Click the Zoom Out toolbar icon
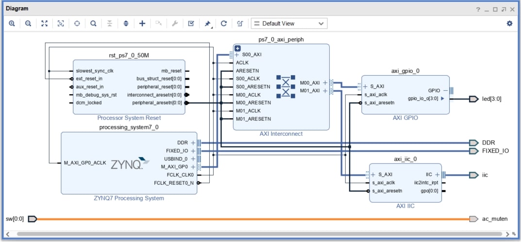The image size is (521, 242). pyautogui.click(x=28, y=24)
